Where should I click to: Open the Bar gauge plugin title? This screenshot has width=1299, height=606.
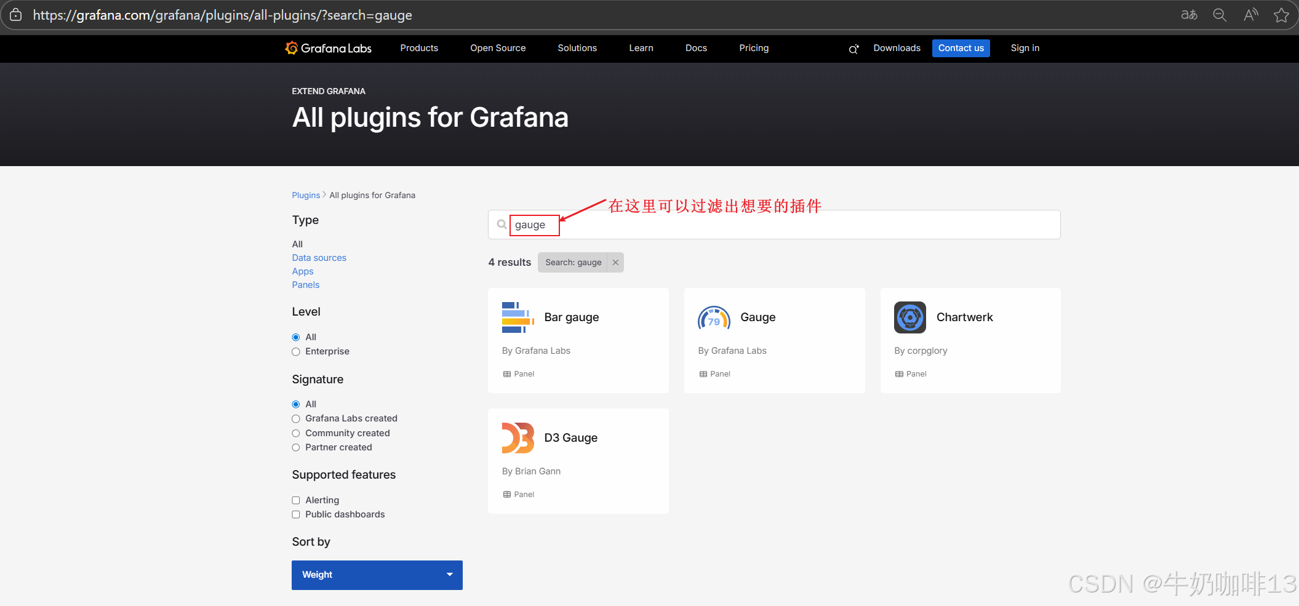click(x=572, y=317)
